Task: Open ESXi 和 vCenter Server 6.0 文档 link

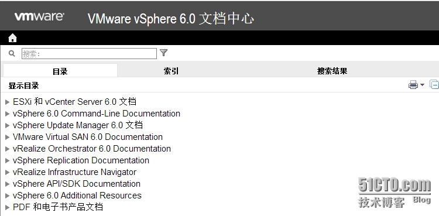Action: (74, 101)
